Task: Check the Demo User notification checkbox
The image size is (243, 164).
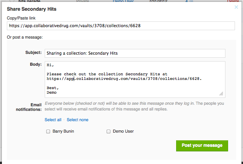Action: tap(109, 132)
